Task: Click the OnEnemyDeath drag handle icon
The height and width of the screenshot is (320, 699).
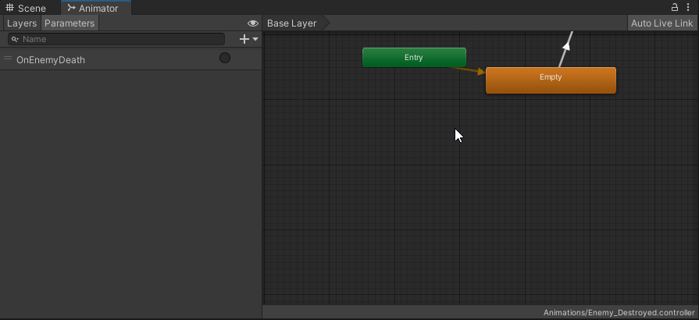Action: [x=8, y=58]
